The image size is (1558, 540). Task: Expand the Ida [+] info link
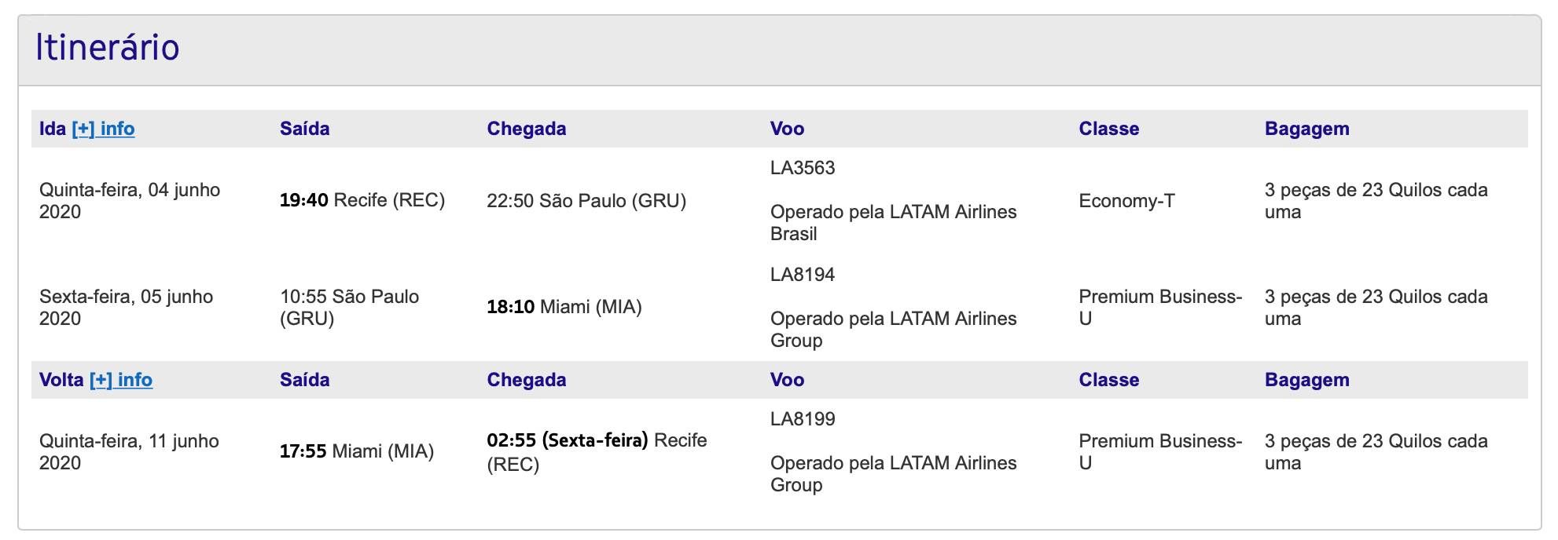(103, 129)
